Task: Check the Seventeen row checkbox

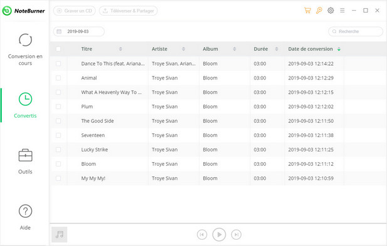Action: [58, 135]
